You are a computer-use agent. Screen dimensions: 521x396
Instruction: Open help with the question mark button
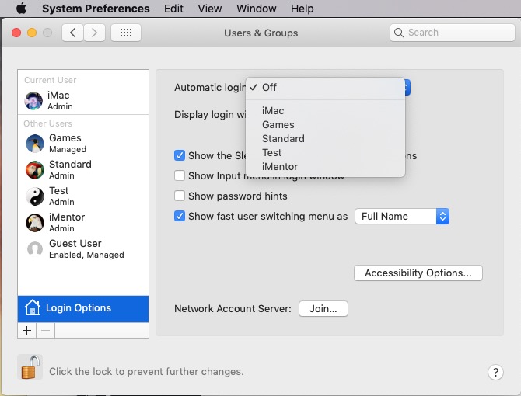point(495,373)
